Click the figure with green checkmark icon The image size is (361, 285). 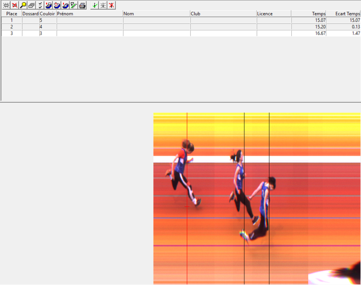tap(95, 5)
